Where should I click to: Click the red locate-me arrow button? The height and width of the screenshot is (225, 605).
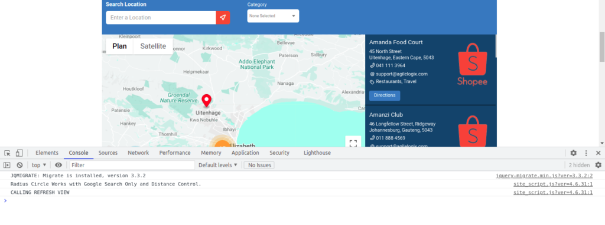[223, 17]
